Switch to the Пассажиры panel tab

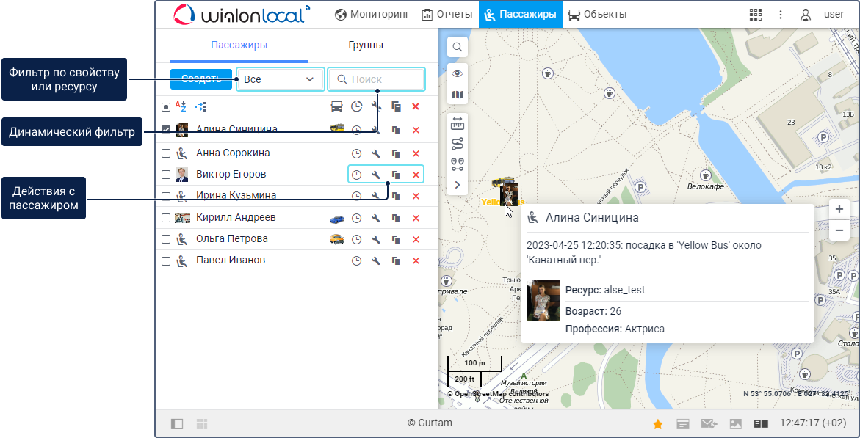point(239,45)
